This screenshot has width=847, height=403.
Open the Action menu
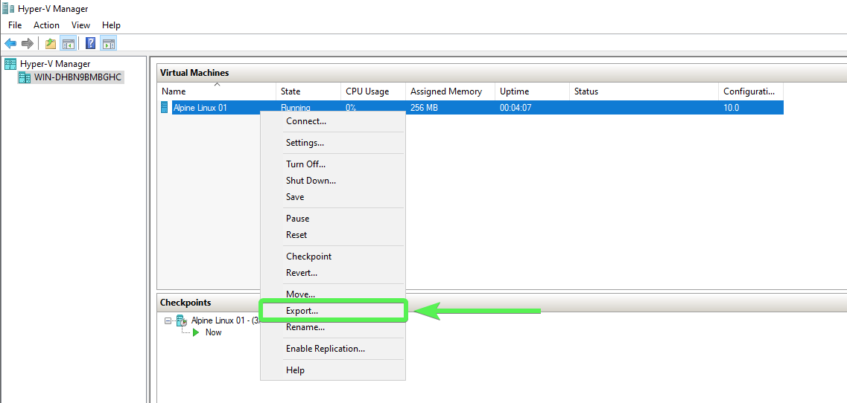pyautogui.click(x=46, y=25)
